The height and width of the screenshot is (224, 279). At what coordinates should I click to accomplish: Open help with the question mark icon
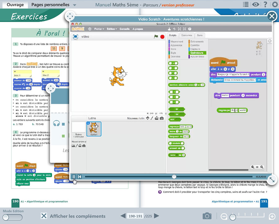pyautogui.click(x=265, y=4)
